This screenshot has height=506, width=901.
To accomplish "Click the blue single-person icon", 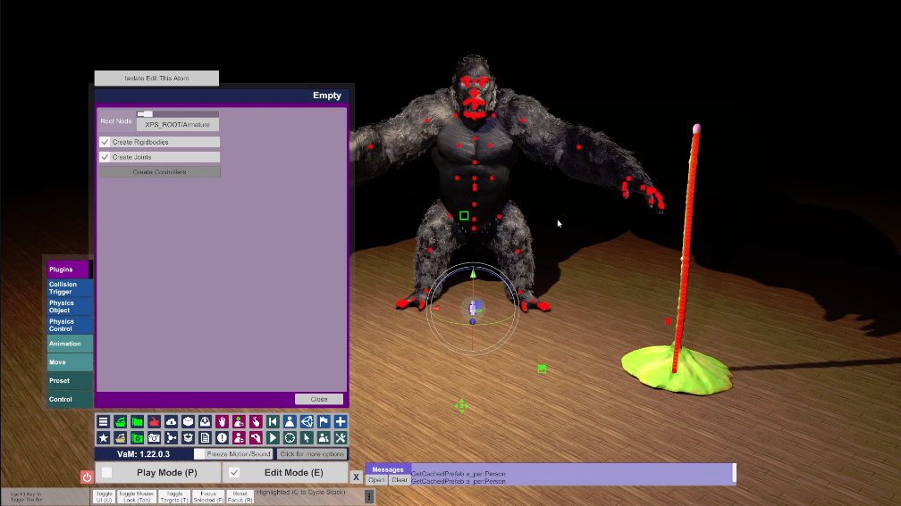I will [290, 421].
